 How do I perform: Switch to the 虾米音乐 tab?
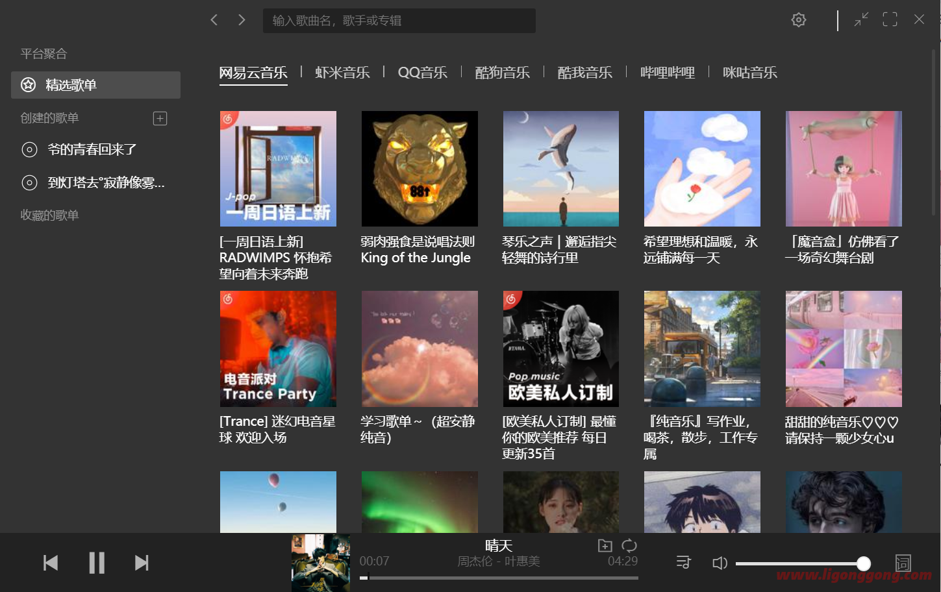click(x=342, y=73)
